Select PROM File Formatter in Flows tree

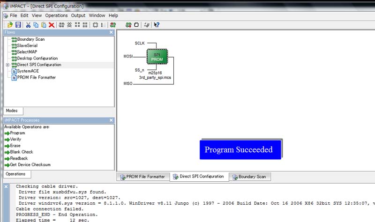(37, 77)
